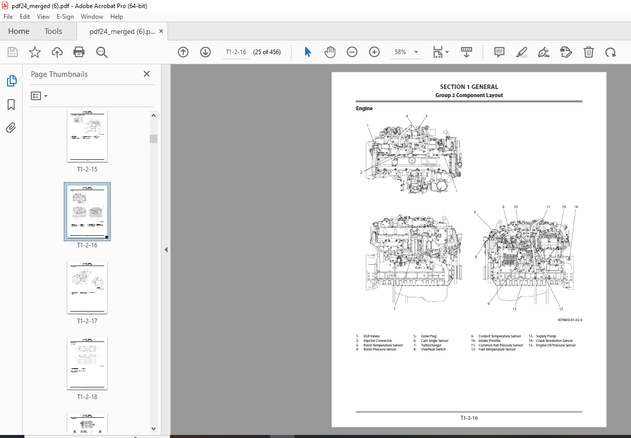Image resolution: width=631 pixels, height=438 pixels.
Task: Close the pdf24_merged document tab
Action: coord(161,31)
